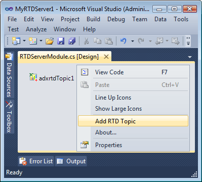
Task: Maximize the Visual Studio window
Action: coord(174,9)
